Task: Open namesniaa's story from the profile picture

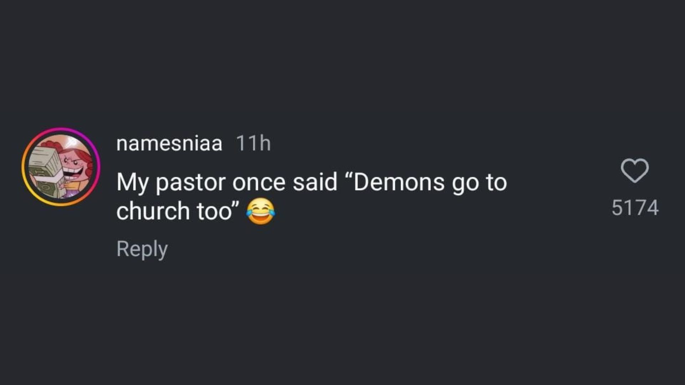Action: [x=61, y=166]
